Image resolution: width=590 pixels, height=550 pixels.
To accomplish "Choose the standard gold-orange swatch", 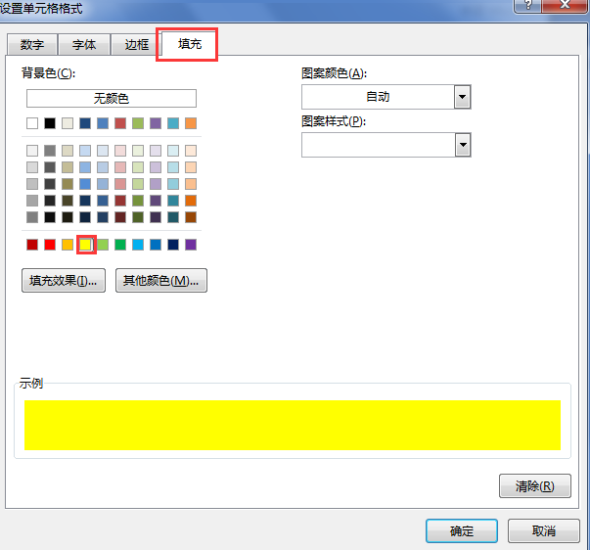I will point(68,245).
